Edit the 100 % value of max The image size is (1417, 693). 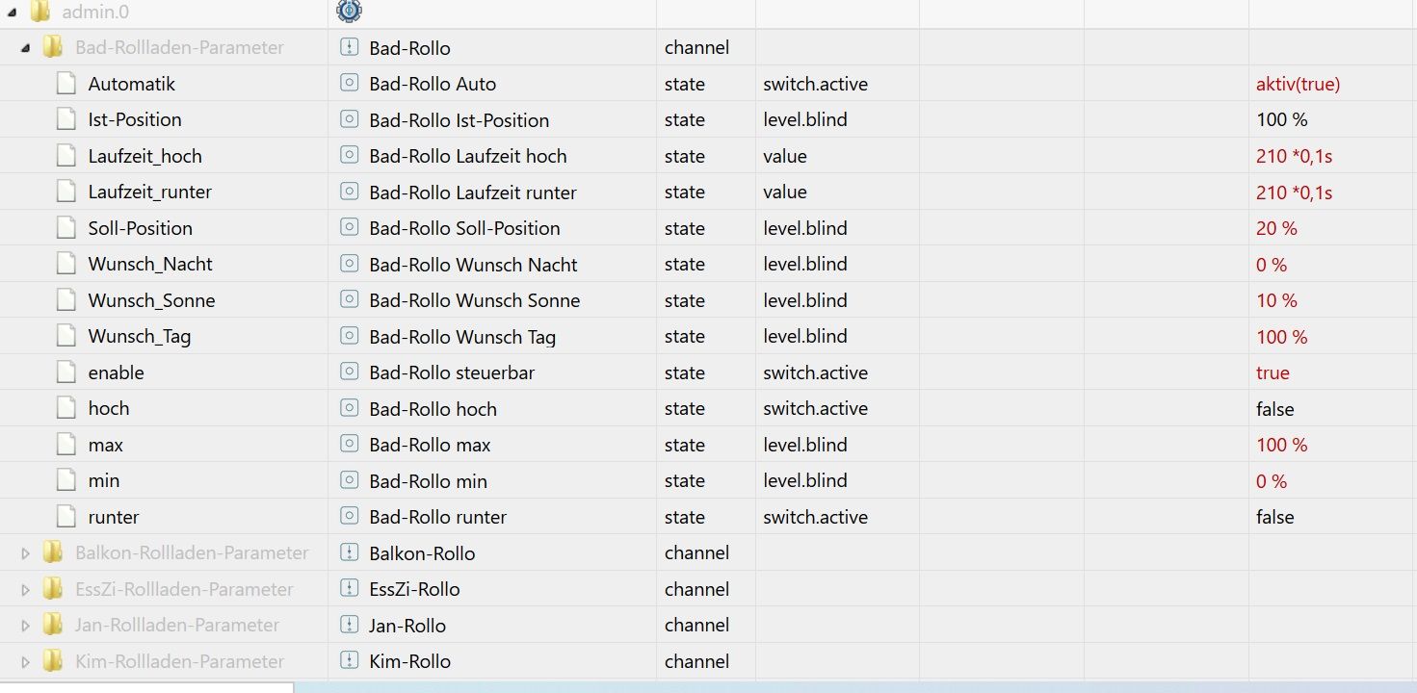point(1282,445)
